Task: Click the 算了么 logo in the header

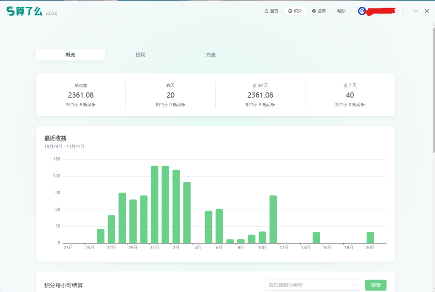Action: (25, 11)
